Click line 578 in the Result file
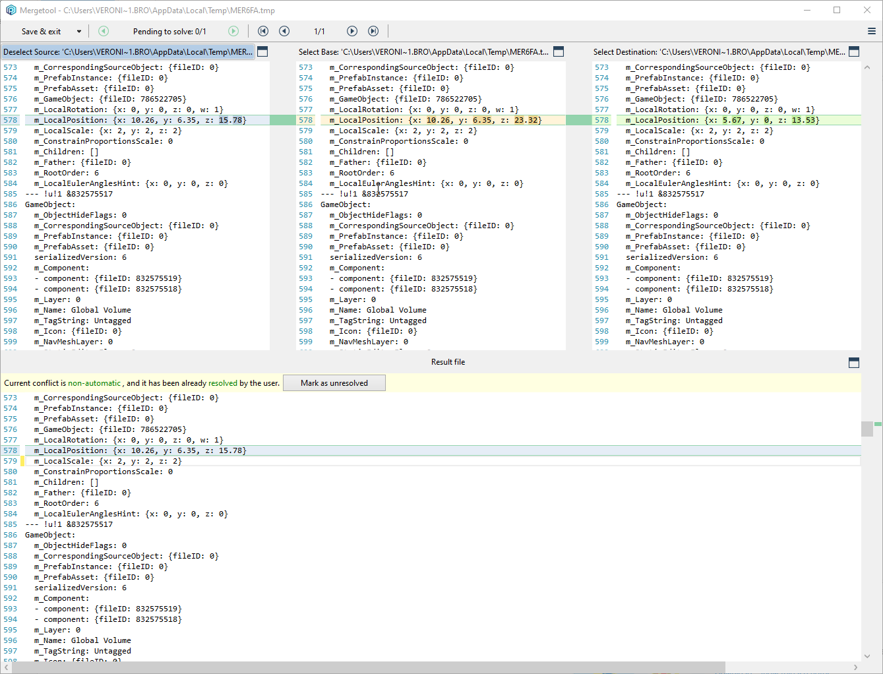Screen dimensions: 883x674 [140, 450]
